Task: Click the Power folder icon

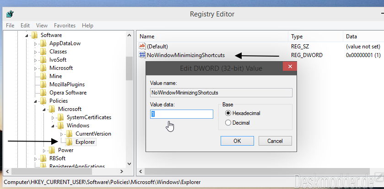Action: [52, 150]
